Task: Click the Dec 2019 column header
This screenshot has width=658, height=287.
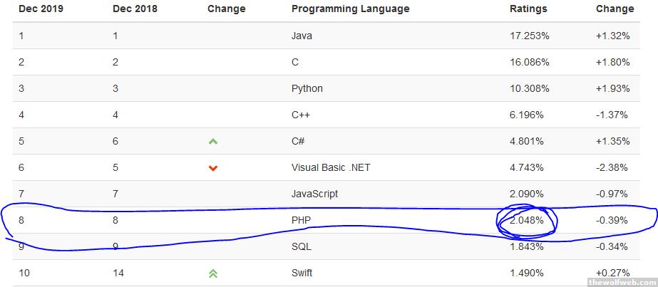Action: pos(41,9)
